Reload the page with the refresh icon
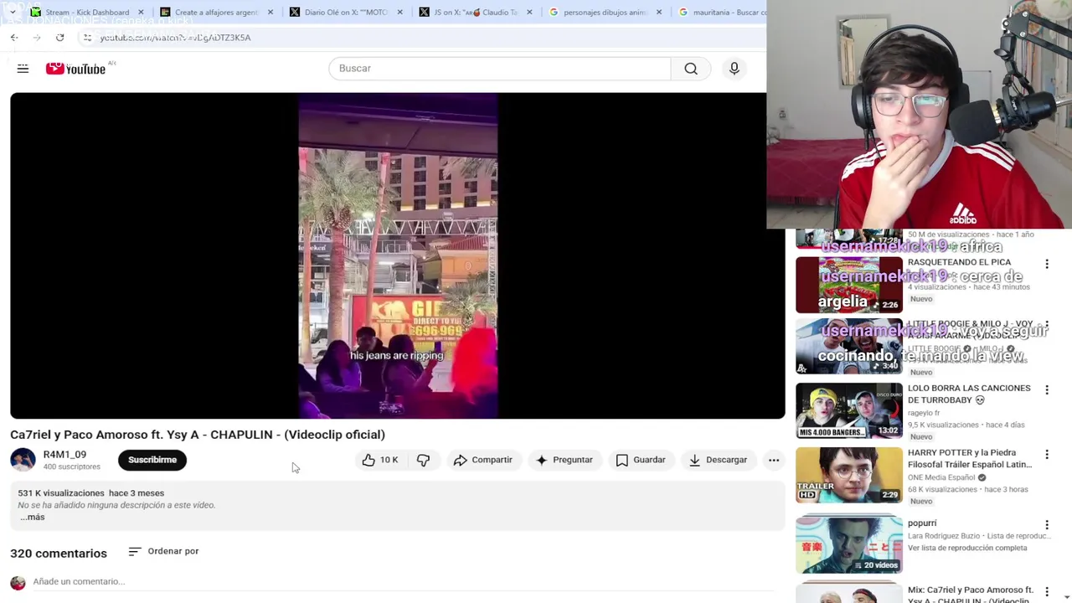1072x603 pixels. (x=59, y=38)
